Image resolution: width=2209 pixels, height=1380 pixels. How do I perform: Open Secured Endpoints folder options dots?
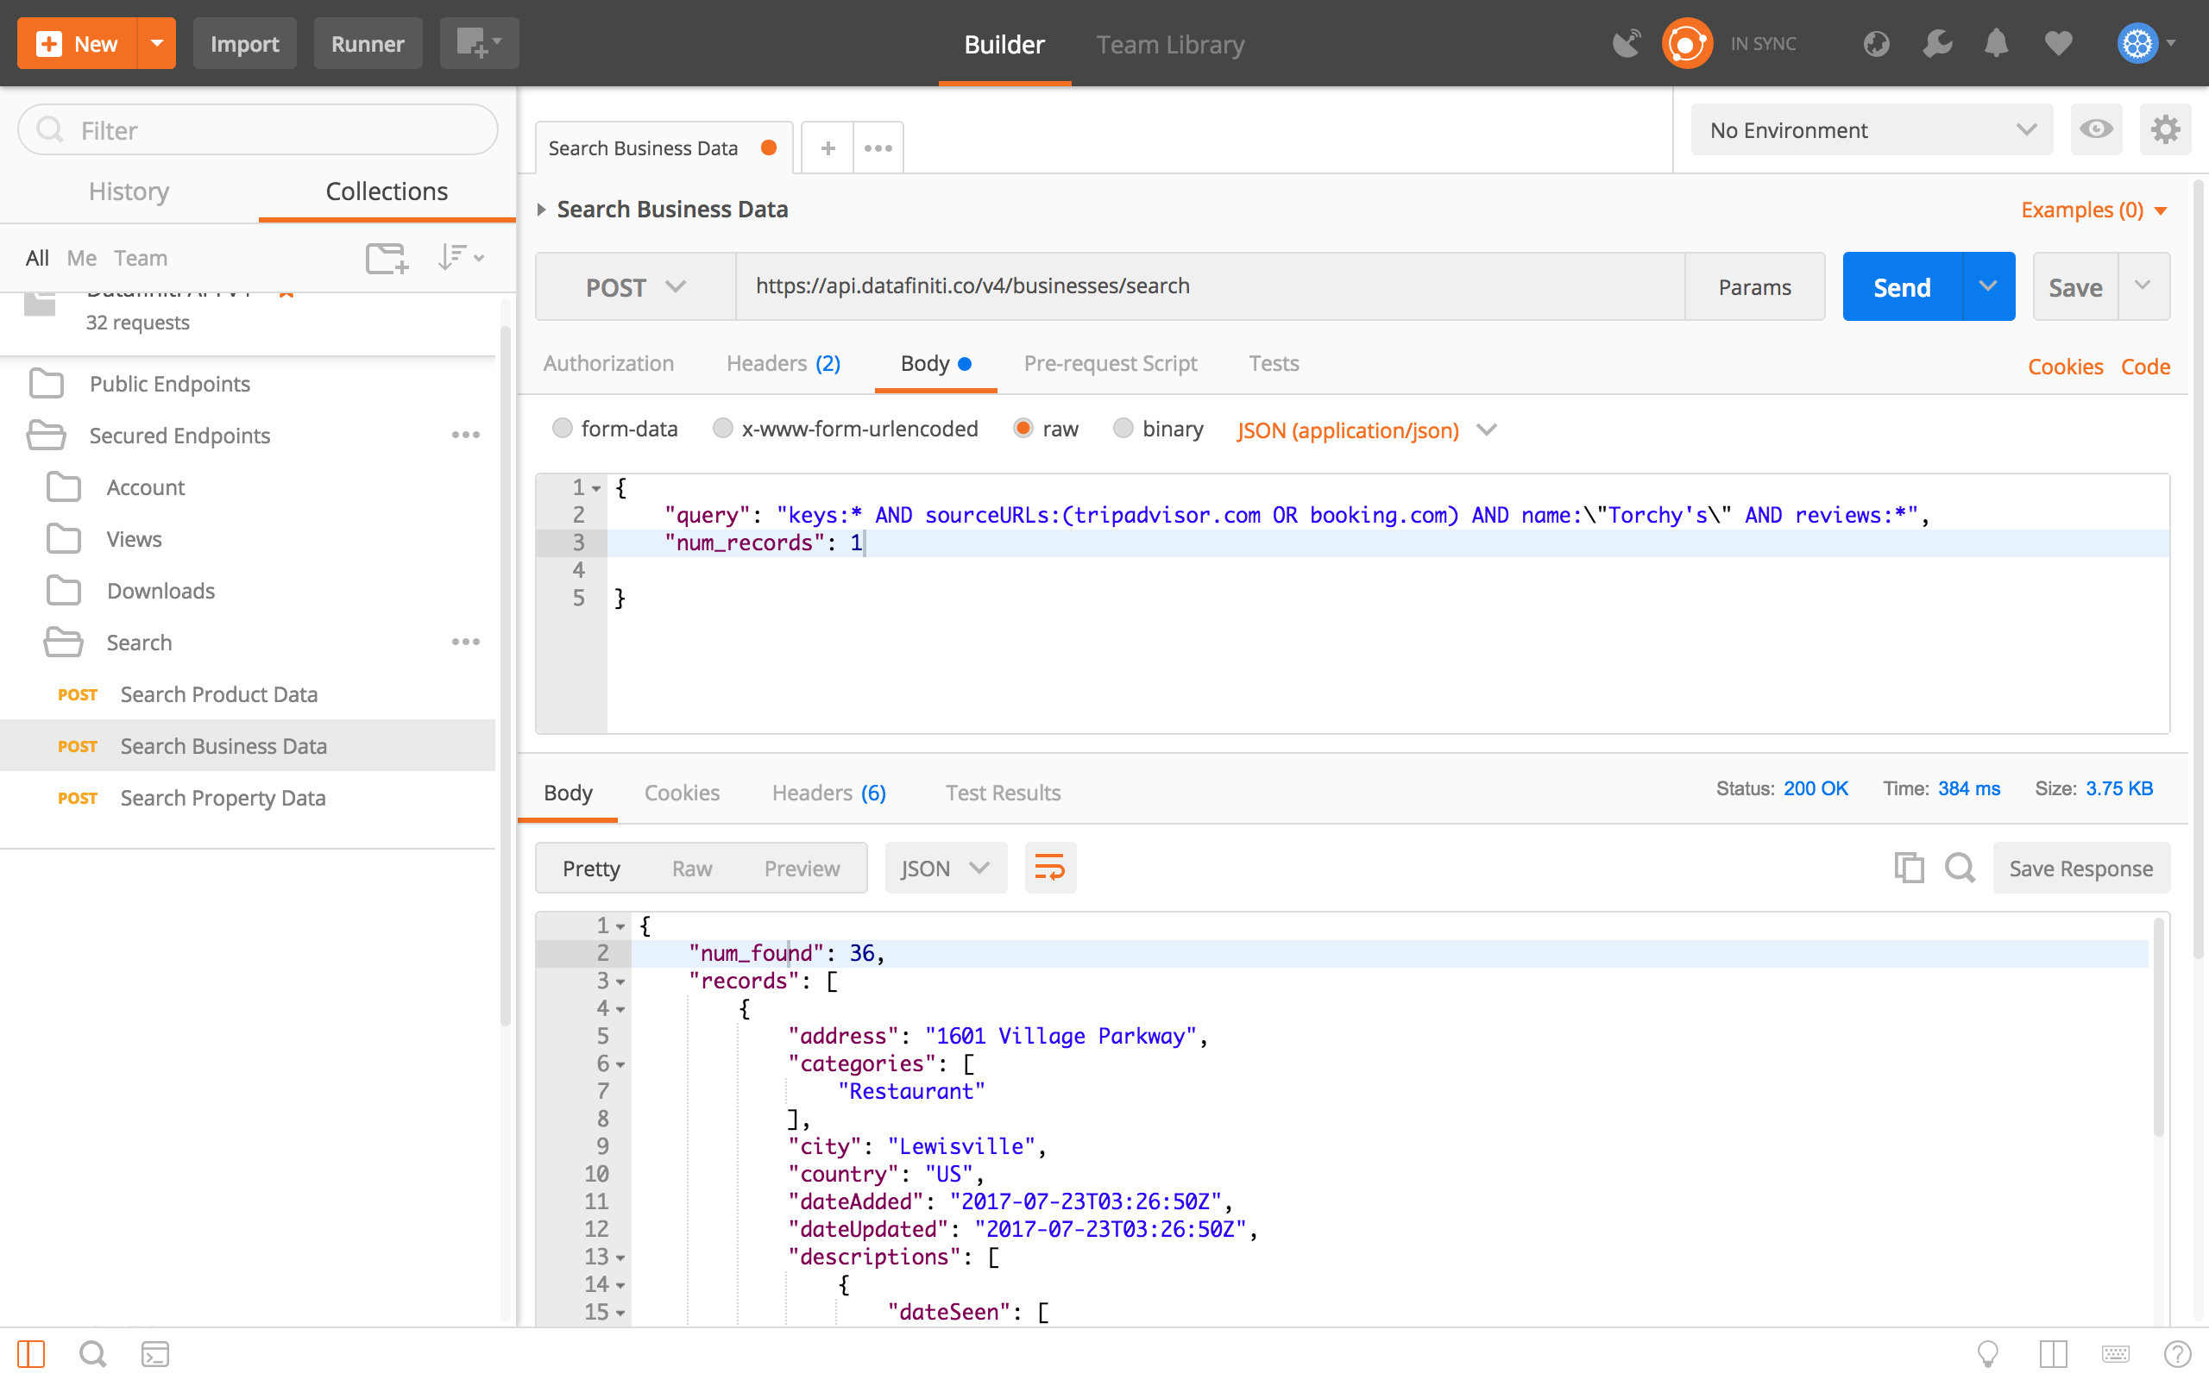pos(466,436)
